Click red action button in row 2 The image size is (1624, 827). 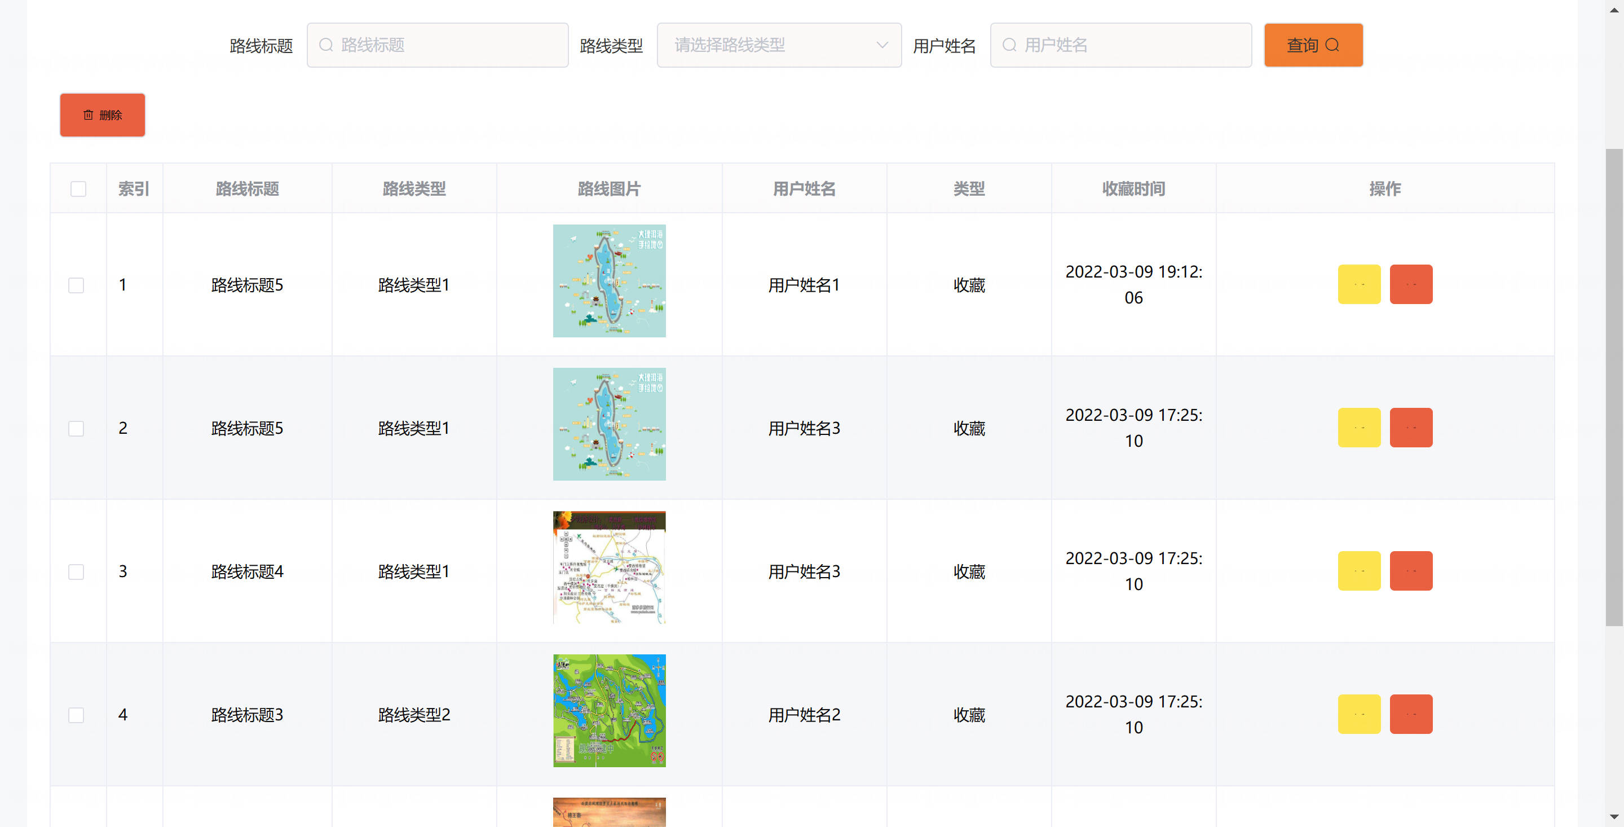click(x=1411, y=428)
